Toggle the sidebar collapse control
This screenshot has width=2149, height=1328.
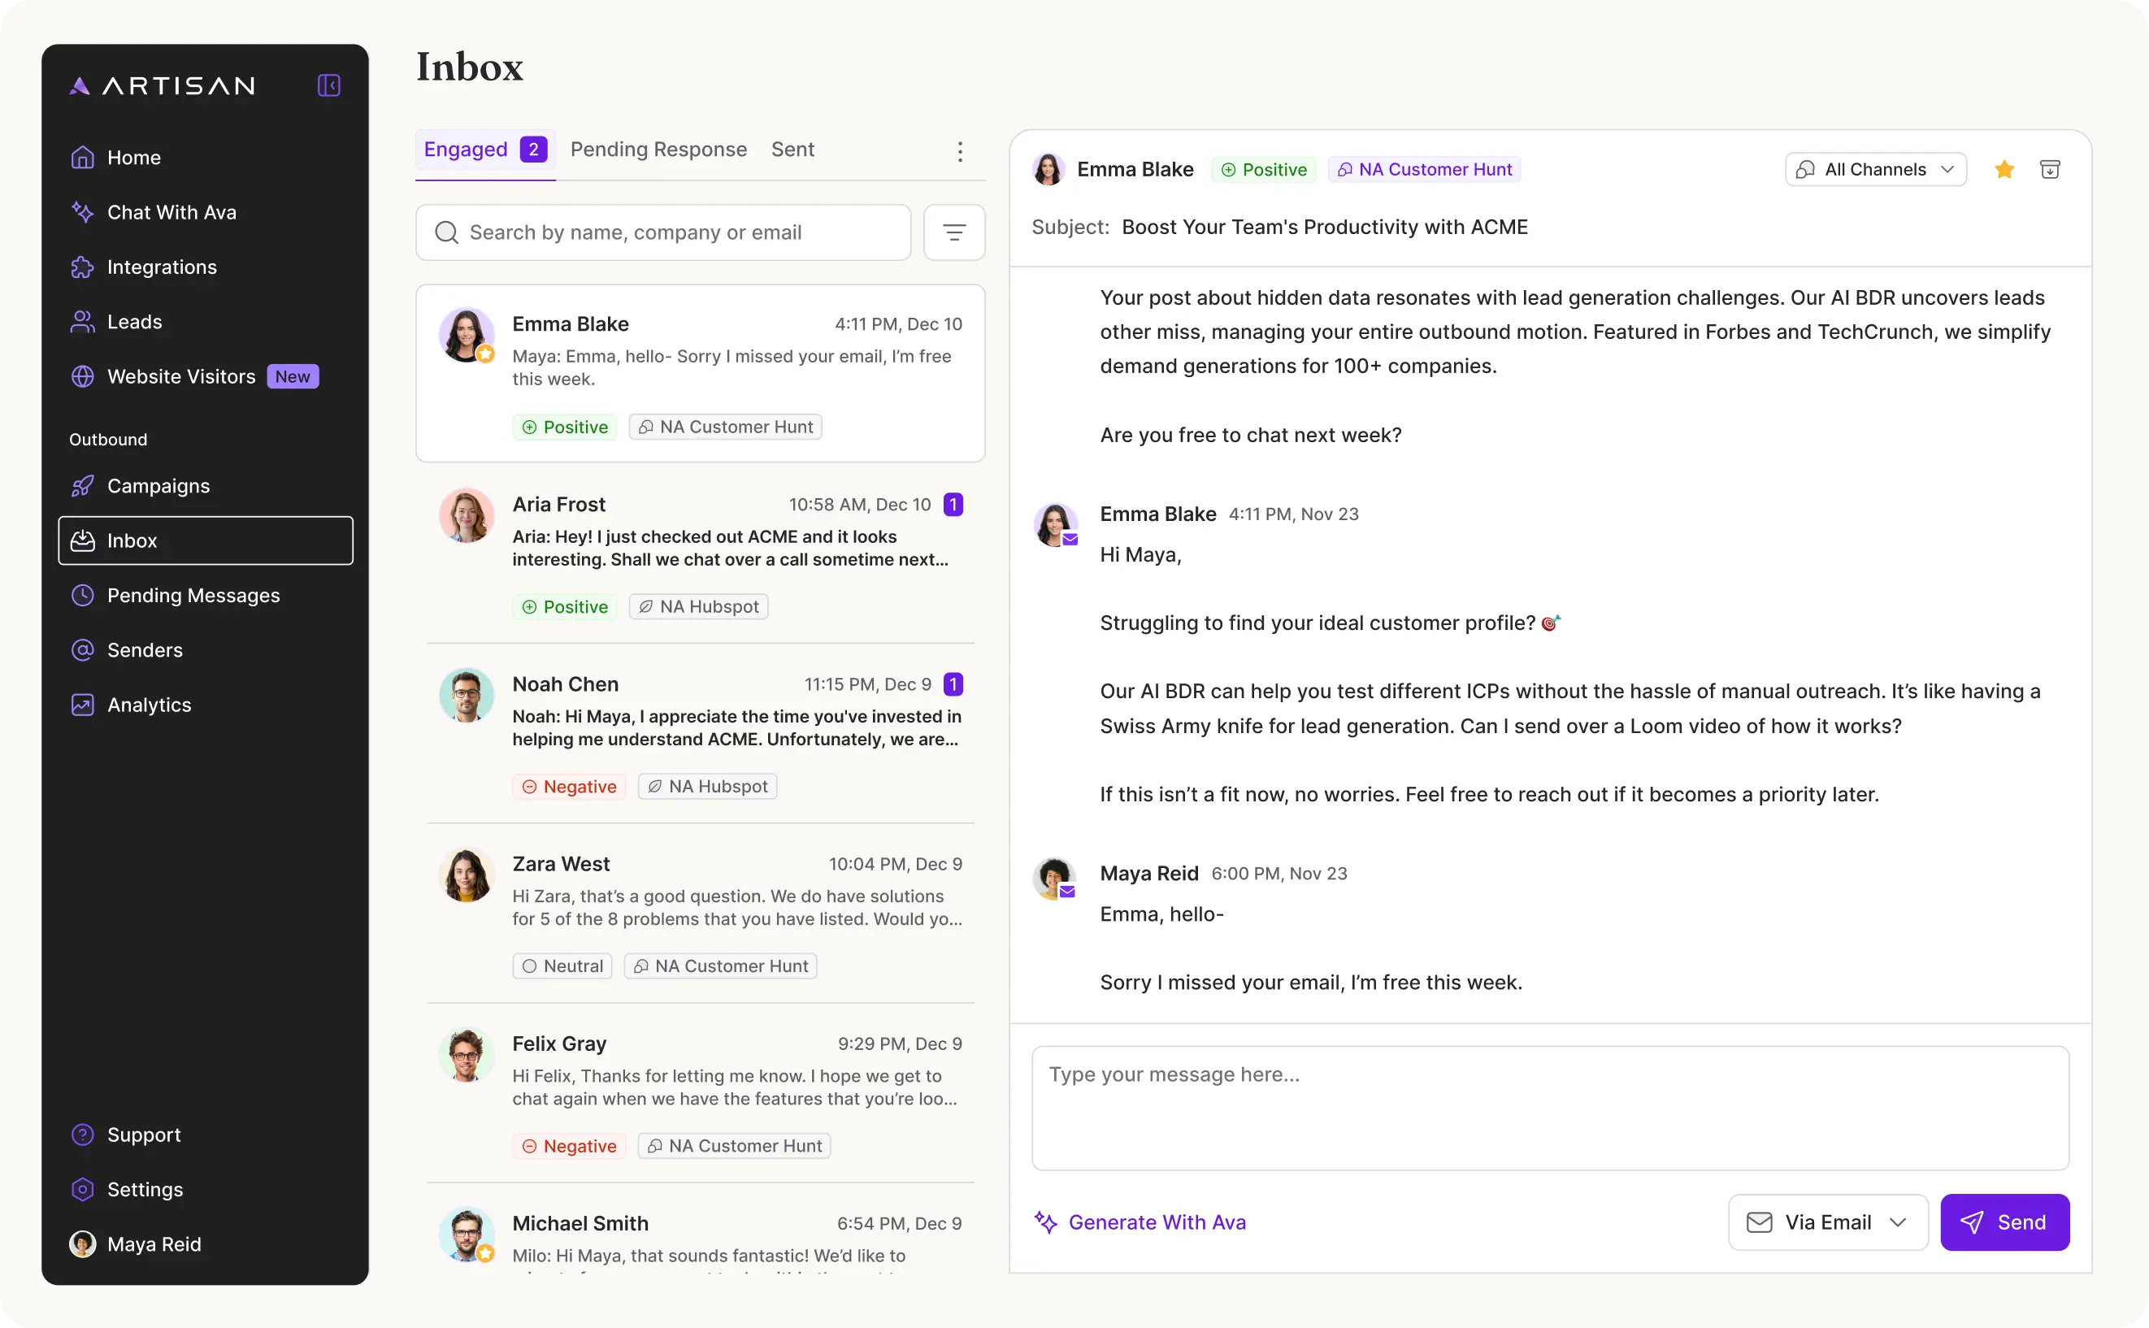(x=328, y=85)
